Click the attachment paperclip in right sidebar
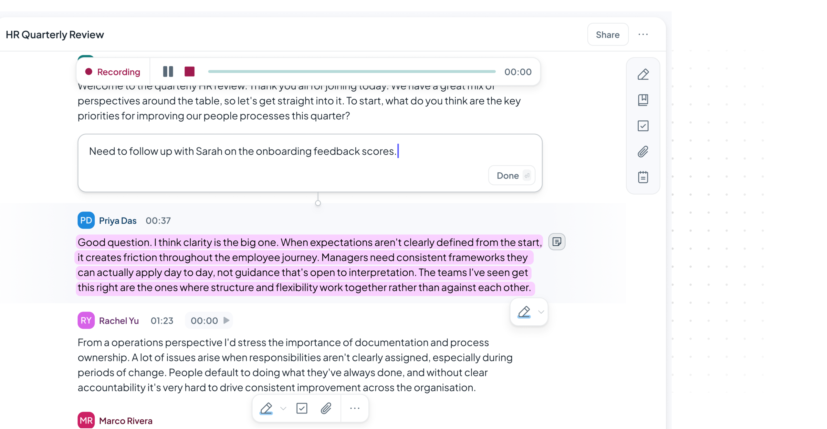 click(643, 151)
